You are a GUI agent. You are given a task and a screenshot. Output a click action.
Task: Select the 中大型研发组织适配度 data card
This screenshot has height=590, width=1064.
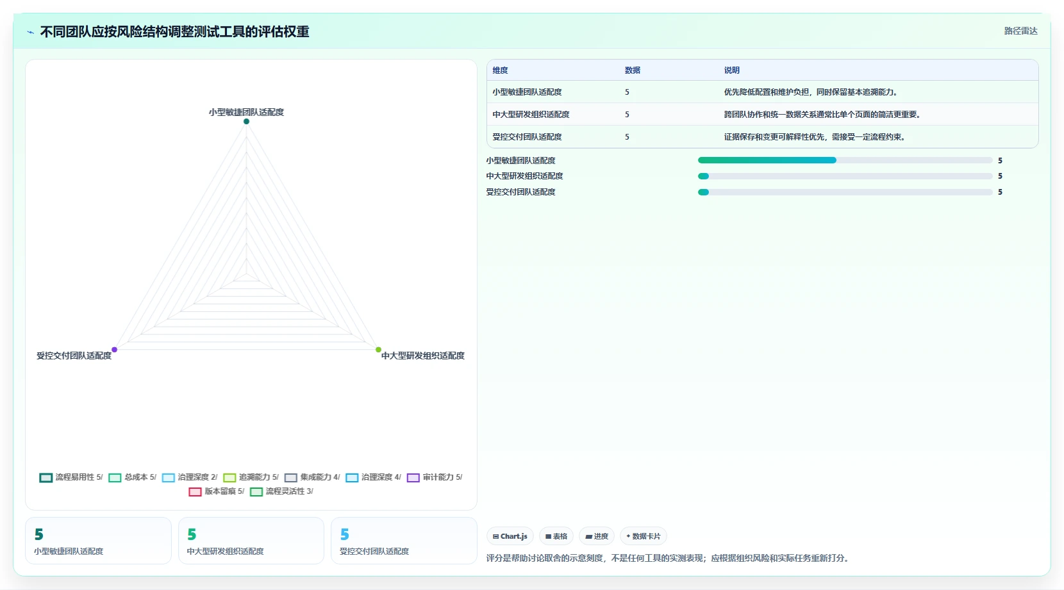pos(251,541)
